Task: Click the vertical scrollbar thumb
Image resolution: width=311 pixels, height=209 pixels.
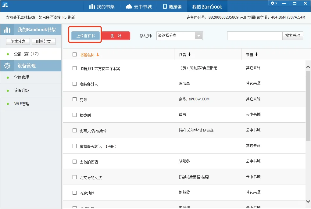Action: click(x=308, y=106)
